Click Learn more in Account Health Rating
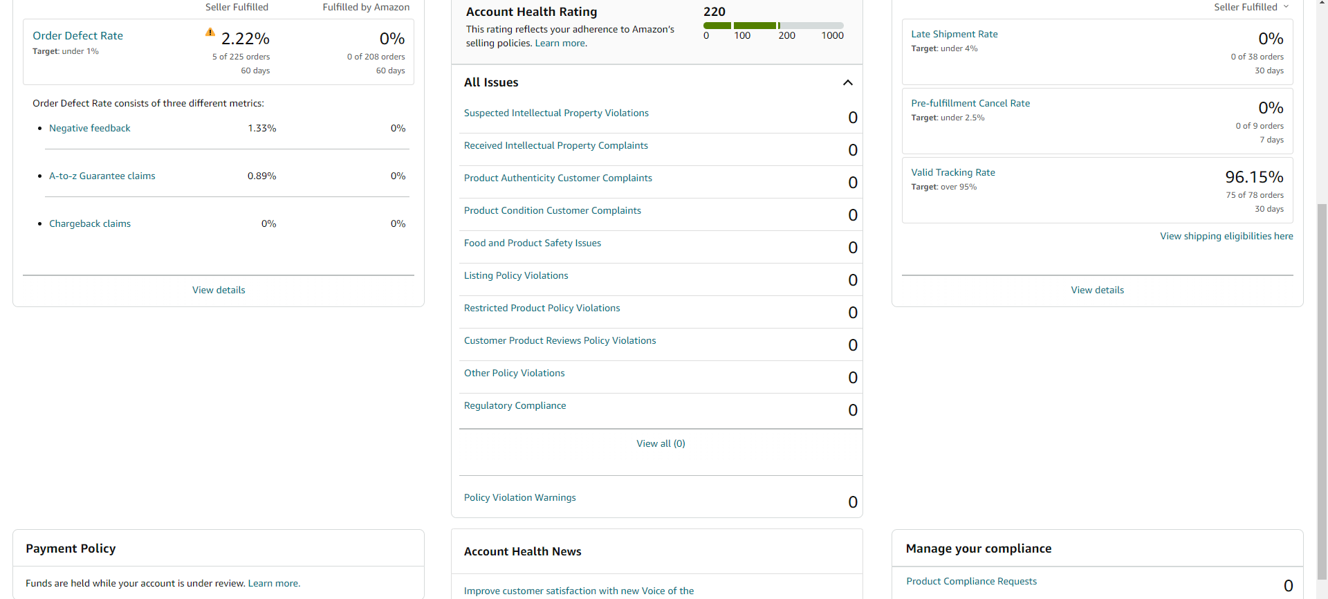The image size is (1328, 599). (561, 43)
